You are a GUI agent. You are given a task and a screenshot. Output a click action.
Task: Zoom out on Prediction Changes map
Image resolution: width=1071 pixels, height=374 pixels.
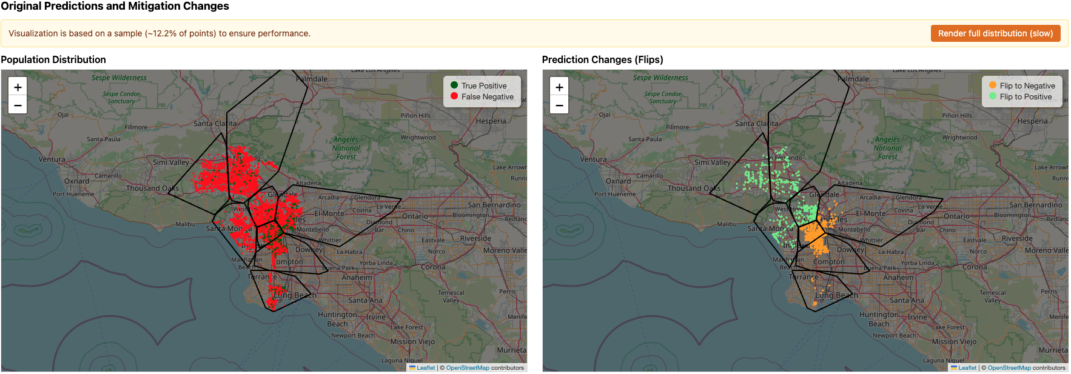click(559, 105)
